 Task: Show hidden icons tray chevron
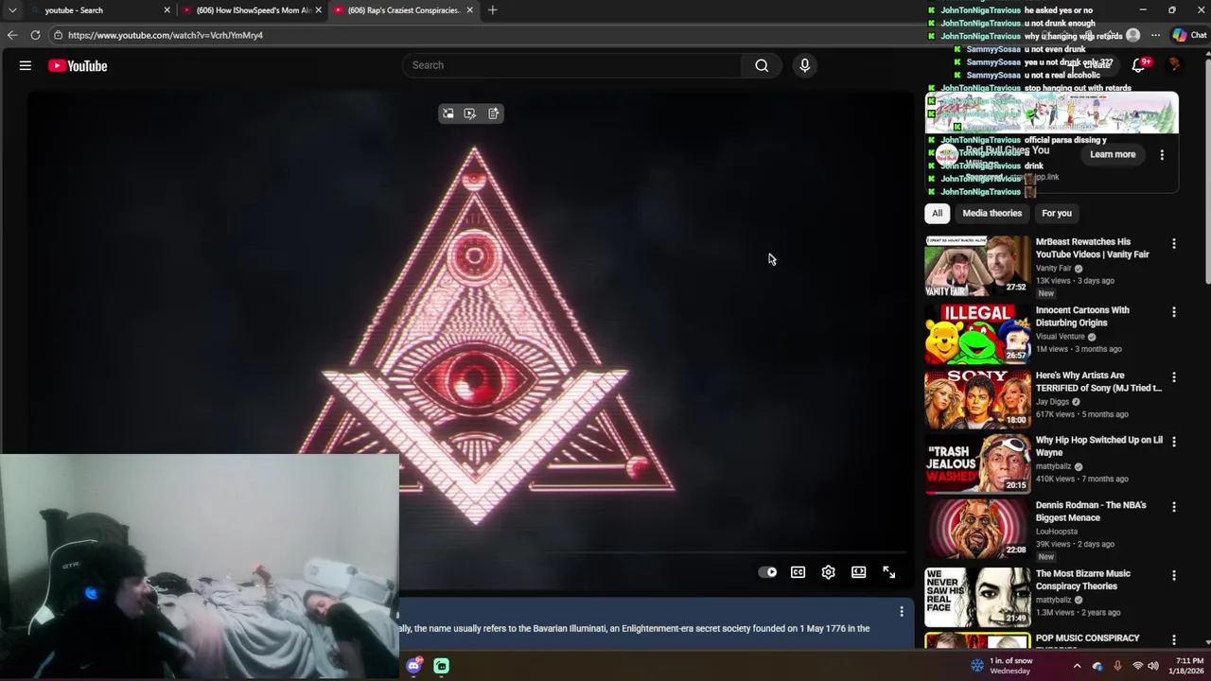(x=1077, y=666)
